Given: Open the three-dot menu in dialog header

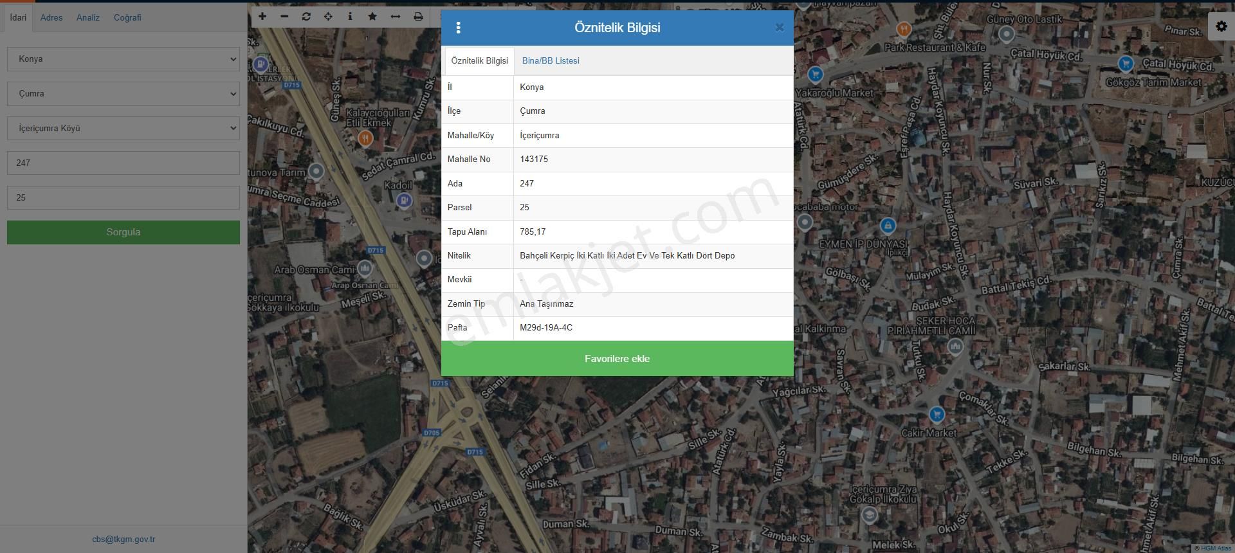Looking at the screenshot, I should 458,28.
